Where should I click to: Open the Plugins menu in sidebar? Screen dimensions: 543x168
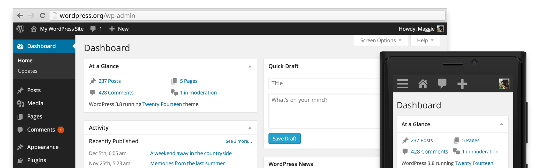(36, 160)
